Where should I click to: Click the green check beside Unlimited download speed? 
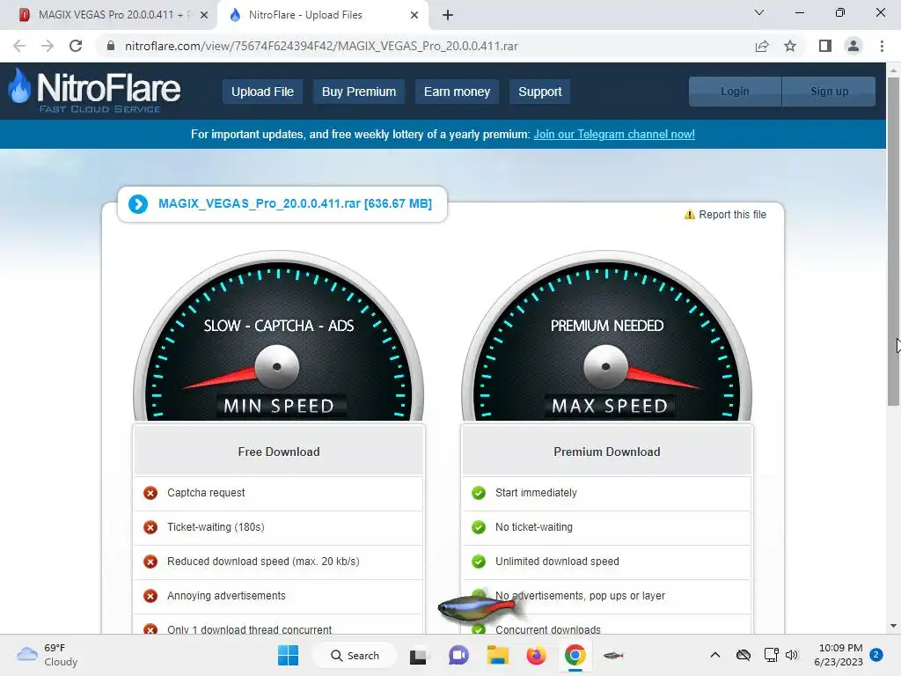[479, 562]
